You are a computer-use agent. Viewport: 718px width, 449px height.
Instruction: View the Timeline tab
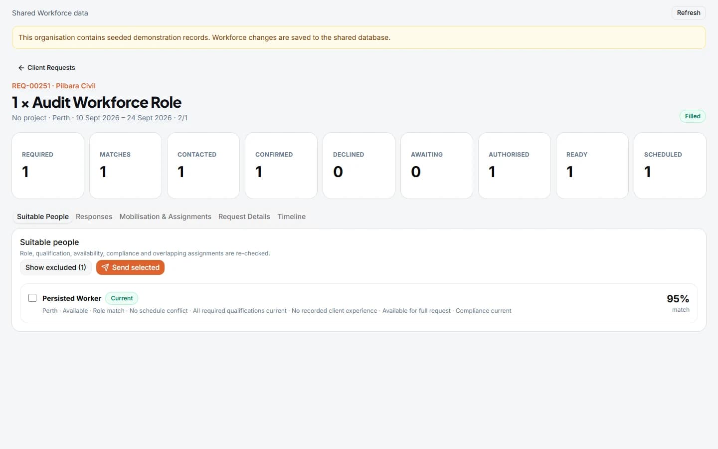click(292, 217)
